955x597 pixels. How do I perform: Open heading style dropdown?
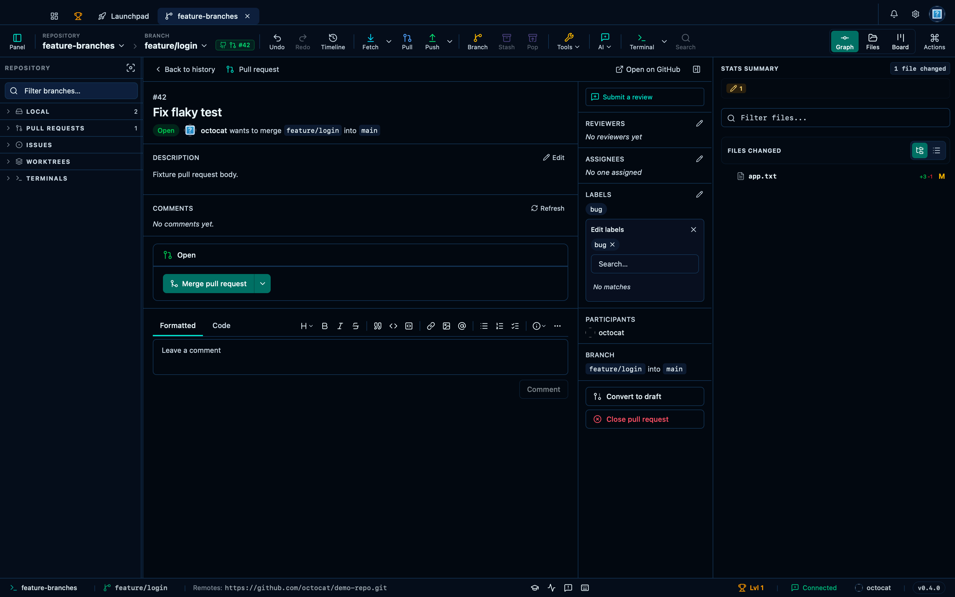(306, 326)
